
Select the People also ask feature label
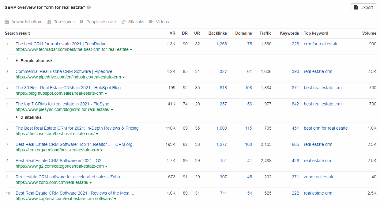pyautogui.click(x=101, y=22)
